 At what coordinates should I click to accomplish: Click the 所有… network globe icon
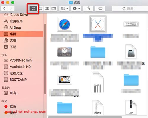6,93
